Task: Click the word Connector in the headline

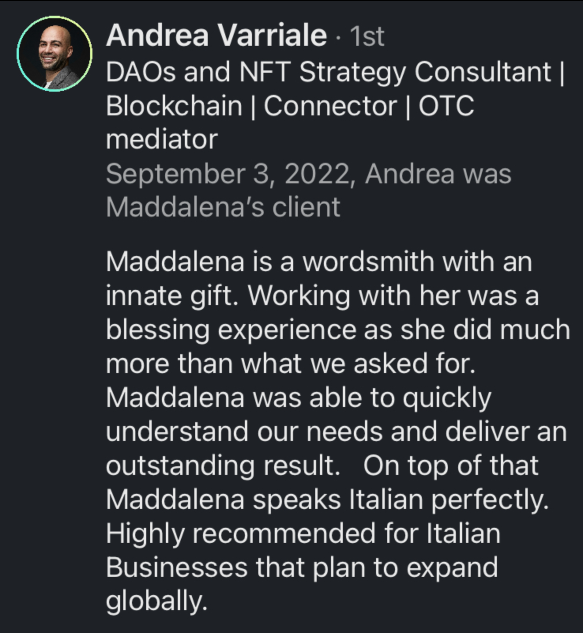Action: point(330,106)
